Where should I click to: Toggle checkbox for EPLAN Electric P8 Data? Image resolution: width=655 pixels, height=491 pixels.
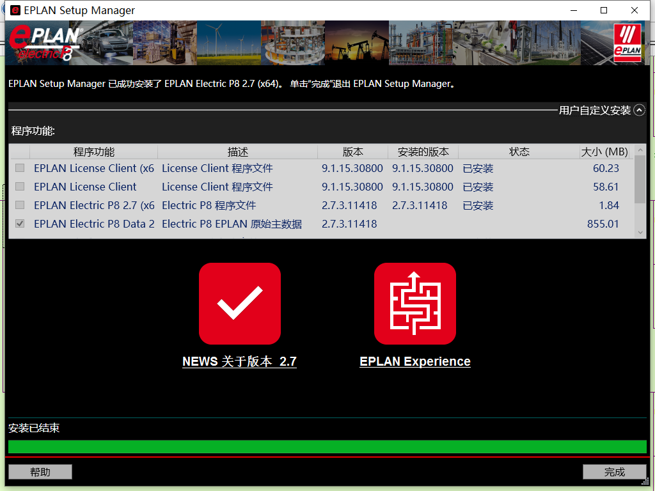click(20, 224)
